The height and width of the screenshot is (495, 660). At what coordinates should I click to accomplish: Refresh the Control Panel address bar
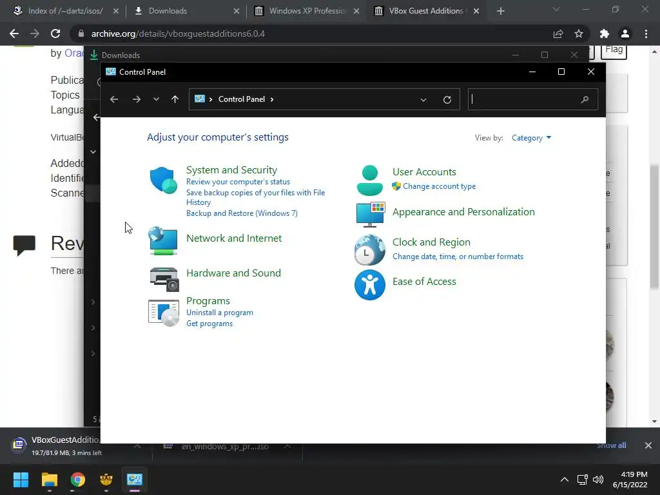tap(447, 100)
